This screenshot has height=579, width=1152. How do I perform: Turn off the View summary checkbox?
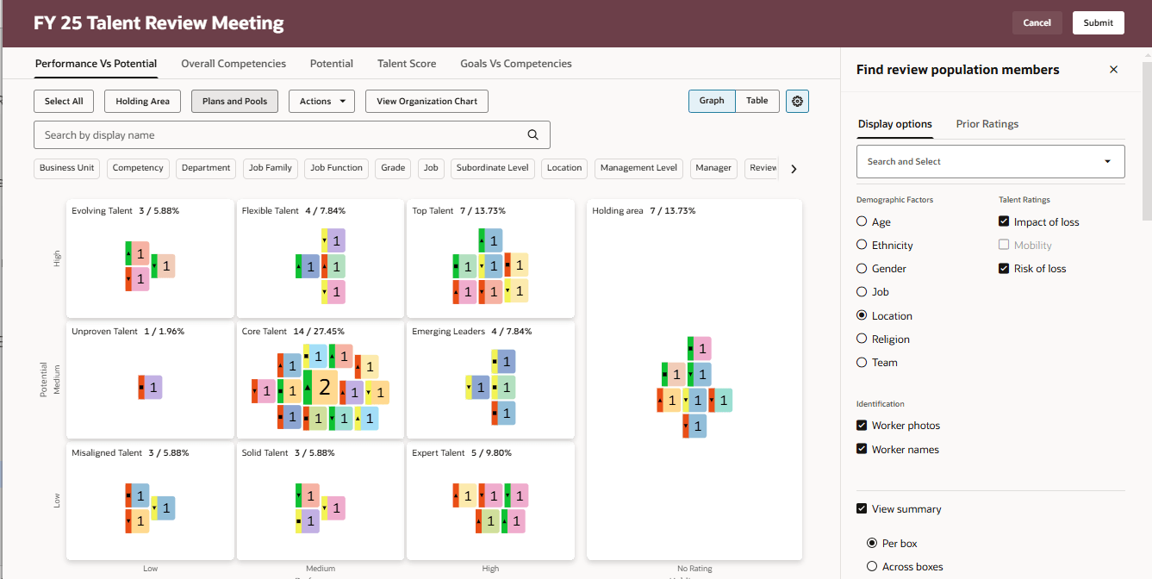(x=862, y=508)
